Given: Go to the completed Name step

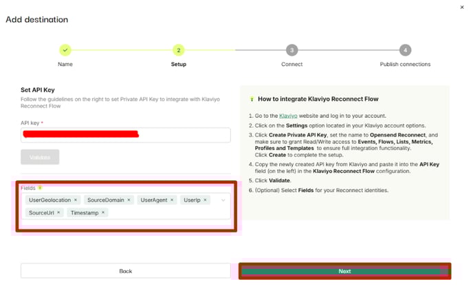Looking at the screenshot, I should pos(65,50).
